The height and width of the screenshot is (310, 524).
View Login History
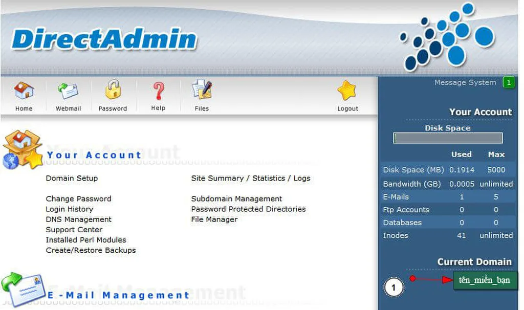[x=70, y=209]
